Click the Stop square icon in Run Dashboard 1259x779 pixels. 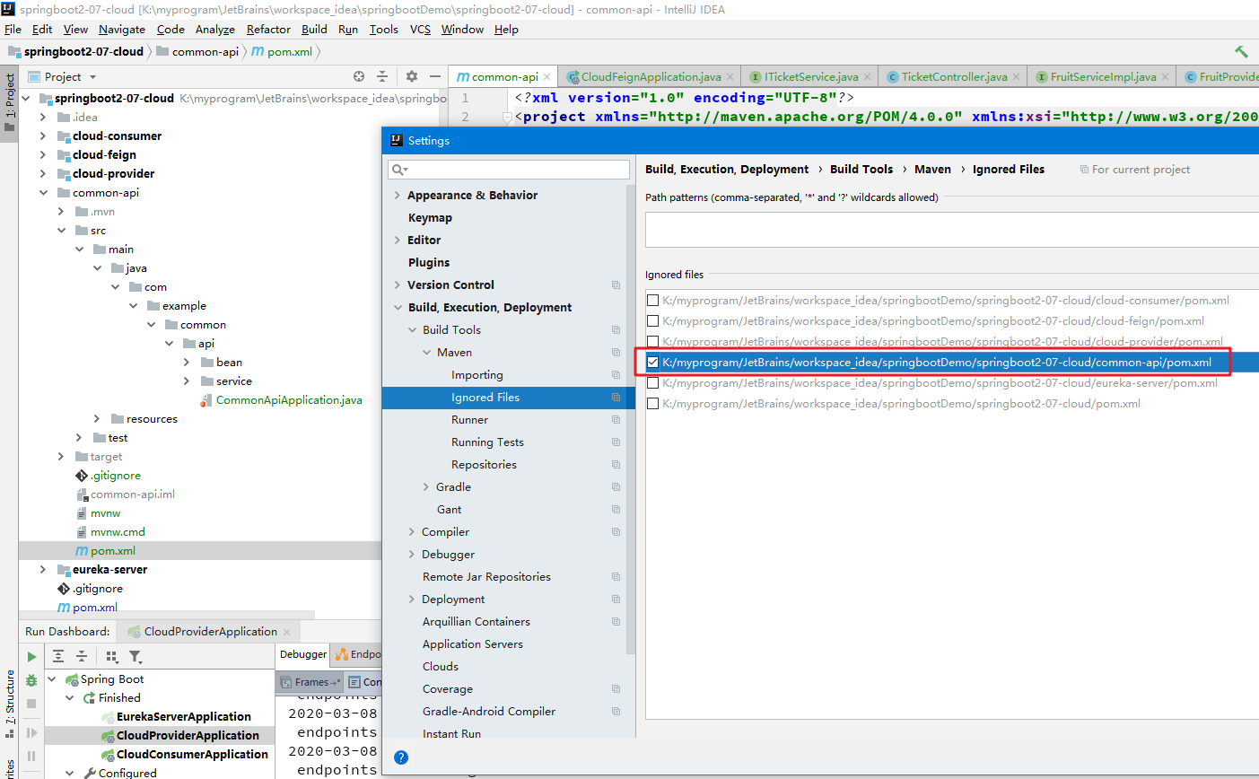coord(31,704)
